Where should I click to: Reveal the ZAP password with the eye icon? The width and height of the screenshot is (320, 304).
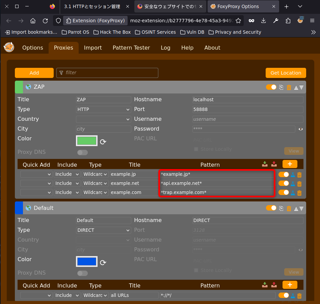[301, 129]
